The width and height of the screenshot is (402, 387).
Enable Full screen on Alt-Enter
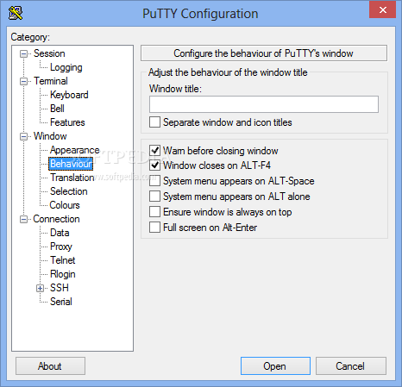(154, 228)
